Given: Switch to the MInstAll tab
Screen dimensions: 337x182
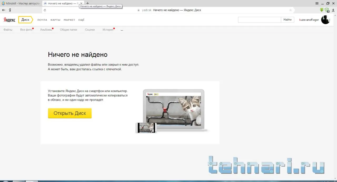Looking at the screenshot, I should (21, 3).
